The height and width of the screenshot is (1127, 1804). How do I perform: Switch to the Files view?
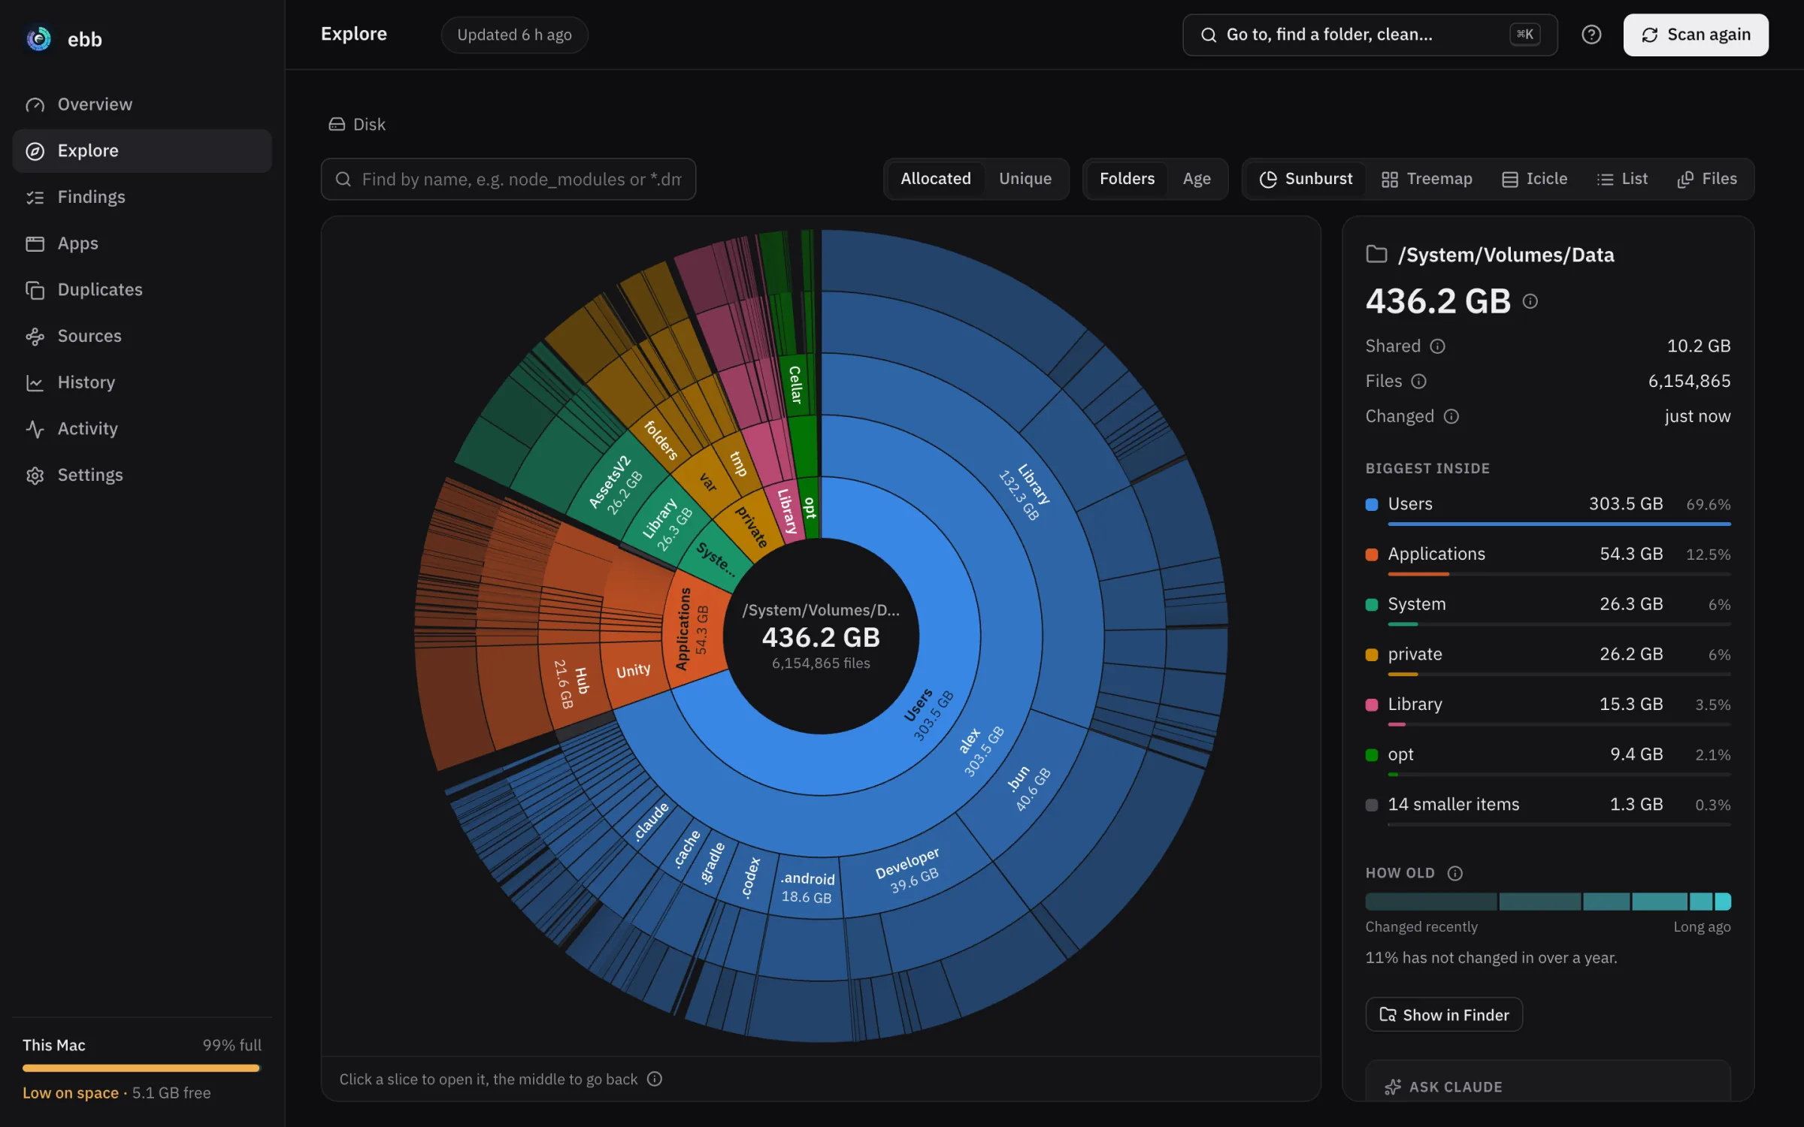pyautogui.click(x=1707, y=179)
